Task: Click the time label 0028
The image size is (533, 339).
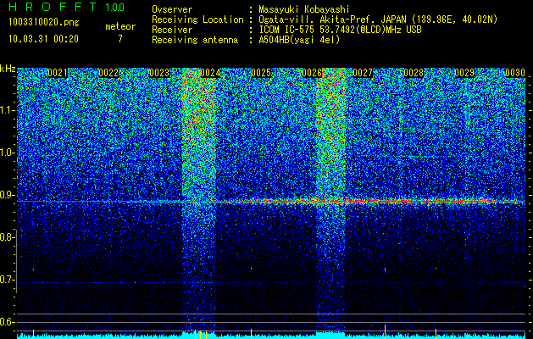Action: (x=414, y=73)
